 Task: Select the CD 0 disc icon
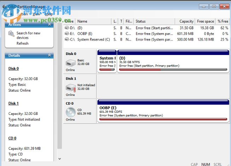pyautogui.click(x=70, y=112)
